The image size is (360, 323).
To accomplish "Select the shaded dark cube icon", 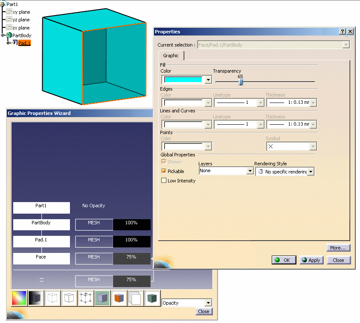I will 36,298.
